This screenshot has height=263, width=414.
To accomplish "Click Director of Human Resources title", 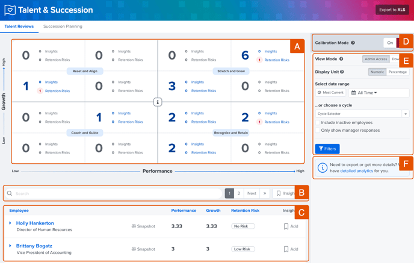I will [45, 230].
